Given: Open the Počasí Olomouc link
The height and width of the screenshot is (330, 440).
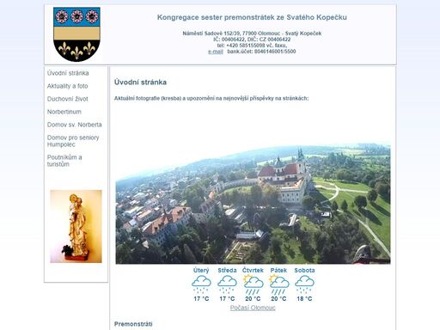Looking at the screenshot, I should [x=253, y=308].
